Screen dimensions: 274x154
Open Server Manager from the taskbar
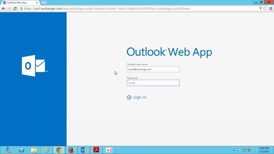coord(9,150)
